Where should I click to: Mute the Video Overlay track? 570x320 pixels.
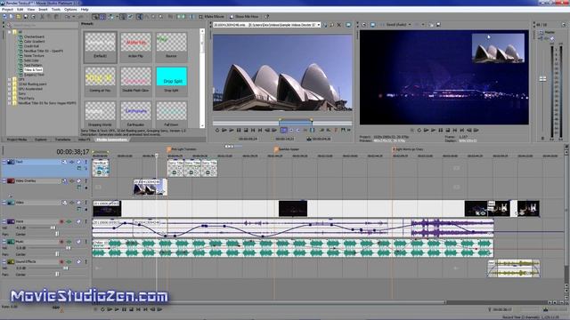click(79, 180)
